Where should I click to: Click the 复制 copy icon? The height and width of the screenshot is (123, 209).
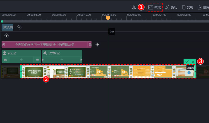click(x=183, y=7)
